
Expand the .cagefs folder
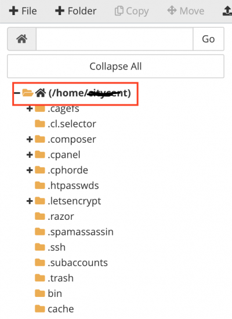click(x=30, y=108)
